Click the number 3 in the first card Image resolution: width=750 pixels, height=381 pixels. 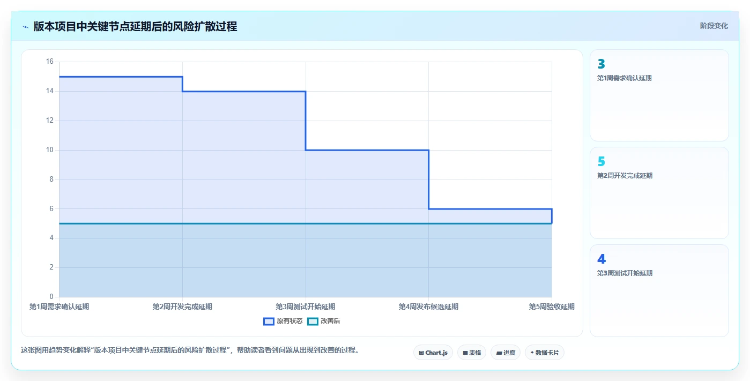(x=601, y=64)
